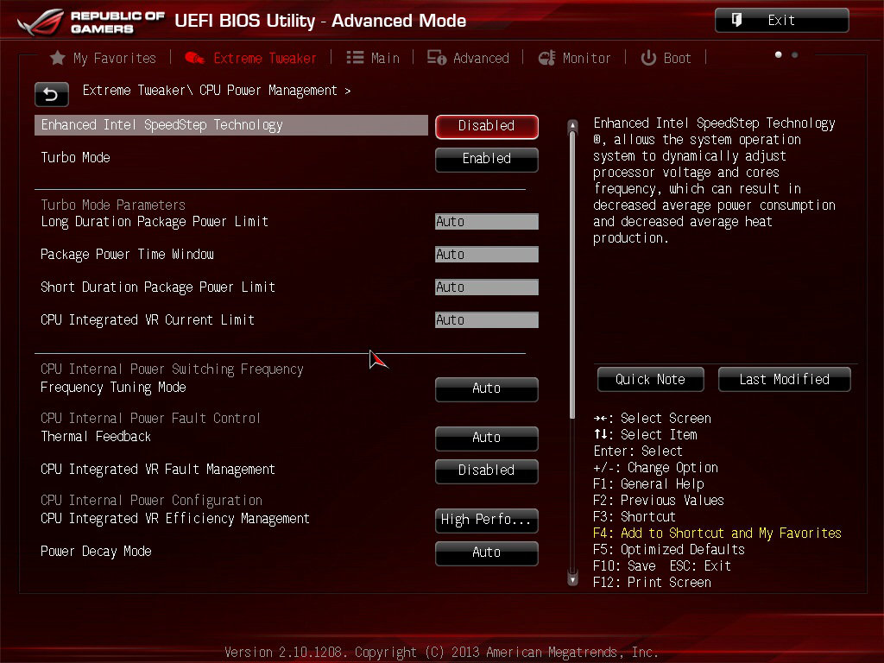Select Power Decay Mode label
The height and width of the screenshot is (663, 884).
[96, 552]
